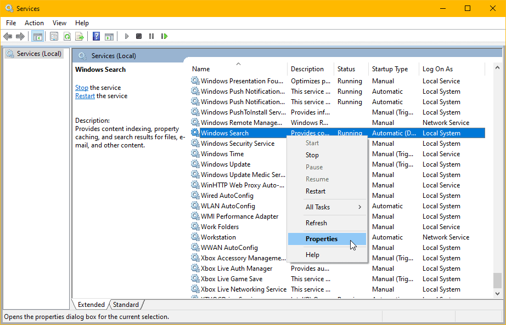The image size is (506, 325).
Task: Click the Restart the service link
Action: tap(85, 96)
